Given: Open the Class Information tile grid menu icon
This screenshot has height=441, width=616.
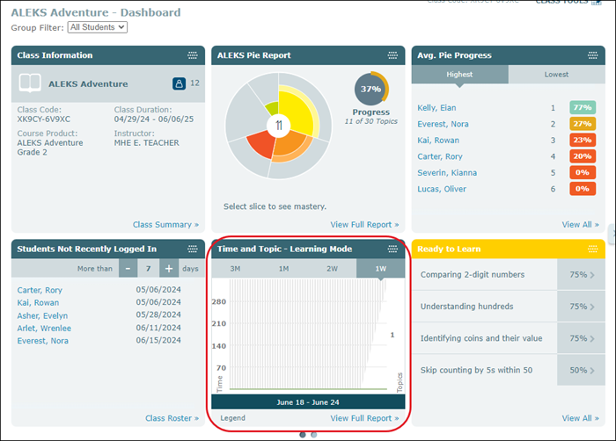Looking at the screenshot, I should coord(192,55).
